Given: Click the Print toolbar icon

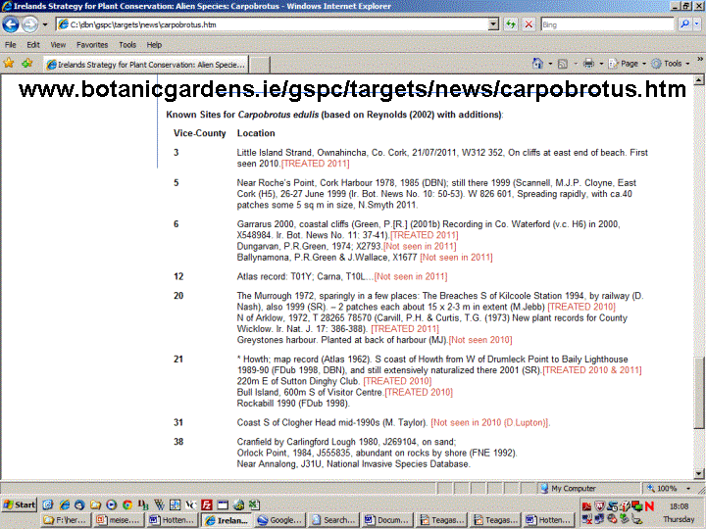Looking at the screenshot, I should pos(587,64).
